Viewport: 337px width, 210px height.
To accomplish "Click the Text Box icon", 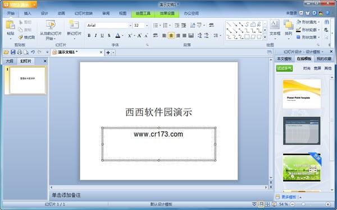I will 275,25.
